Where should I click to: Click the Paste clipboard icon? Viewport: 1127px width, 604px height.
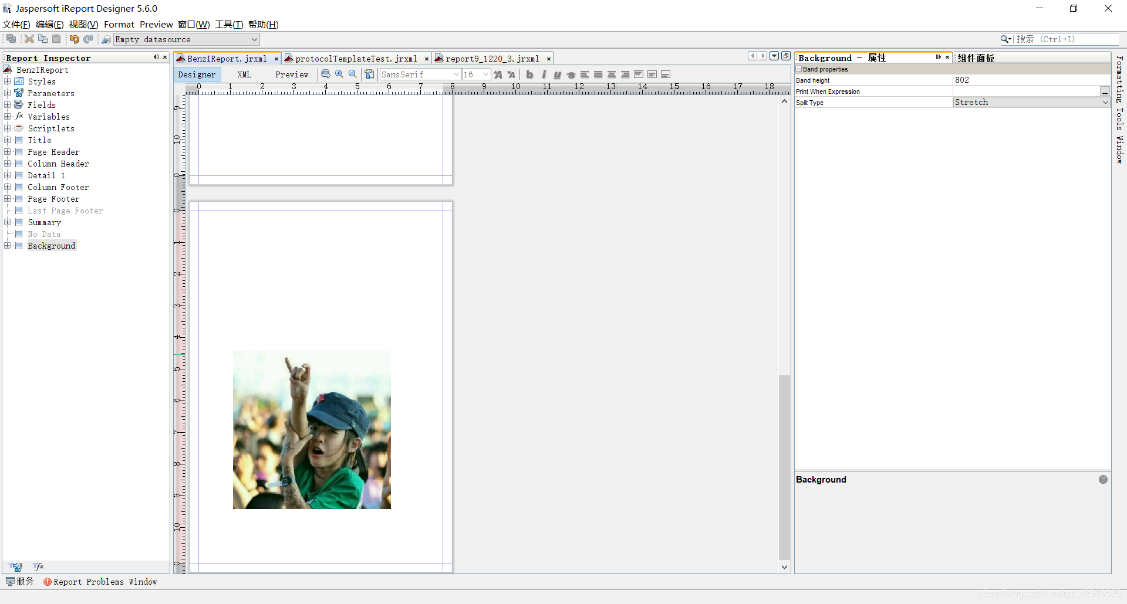pos(56,39)
